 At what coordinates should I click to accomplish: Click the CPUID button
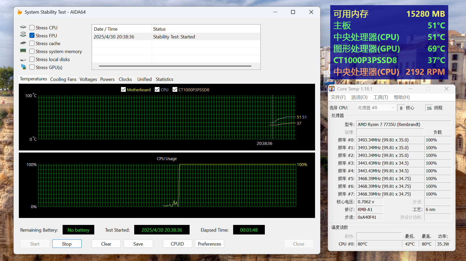coord(177,244)
